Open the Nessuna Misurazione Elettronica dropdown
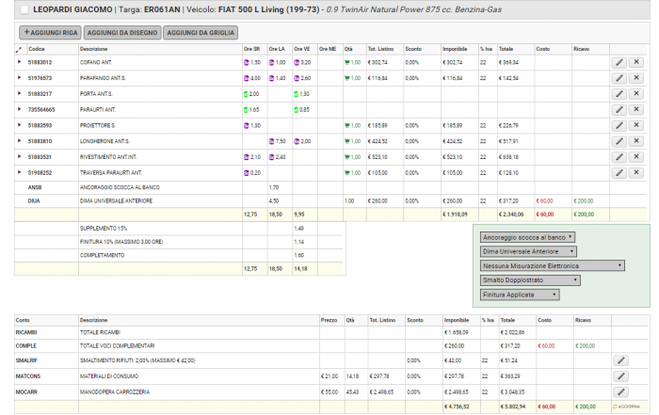Image resolution: width=659 pixels, height=415 pixels. [553, 266]
